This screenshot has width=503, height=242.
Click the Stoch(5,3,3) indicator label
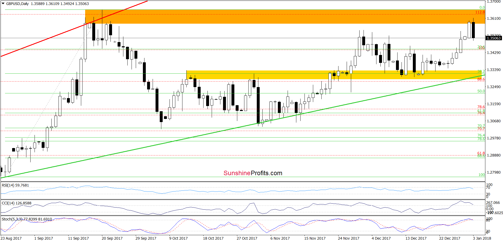click(x=27, y=219)
